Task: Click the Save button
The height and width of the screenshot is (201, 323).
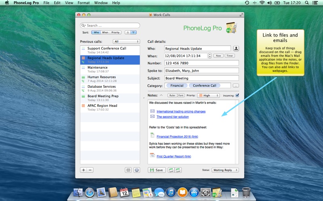Action: [157, 170]
